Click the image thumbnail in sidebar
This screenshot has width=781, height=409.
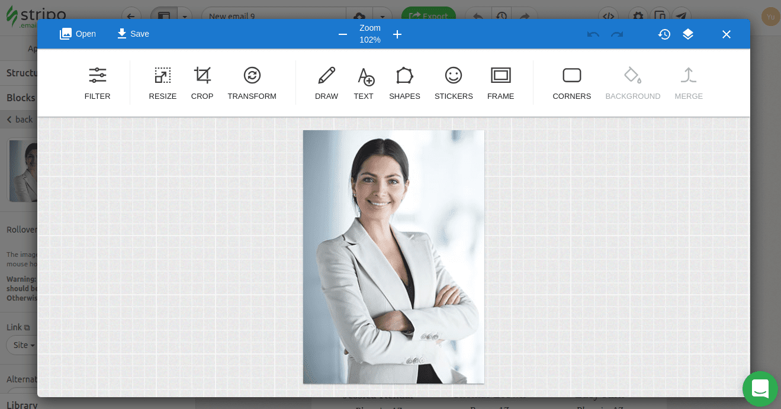click(x=24, y=171)
